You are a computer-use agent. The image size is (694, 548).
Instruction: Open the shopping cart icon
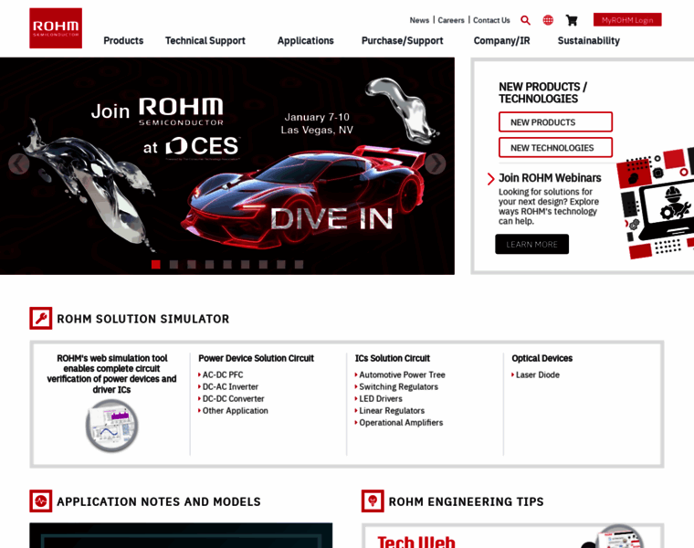[572, 20]
